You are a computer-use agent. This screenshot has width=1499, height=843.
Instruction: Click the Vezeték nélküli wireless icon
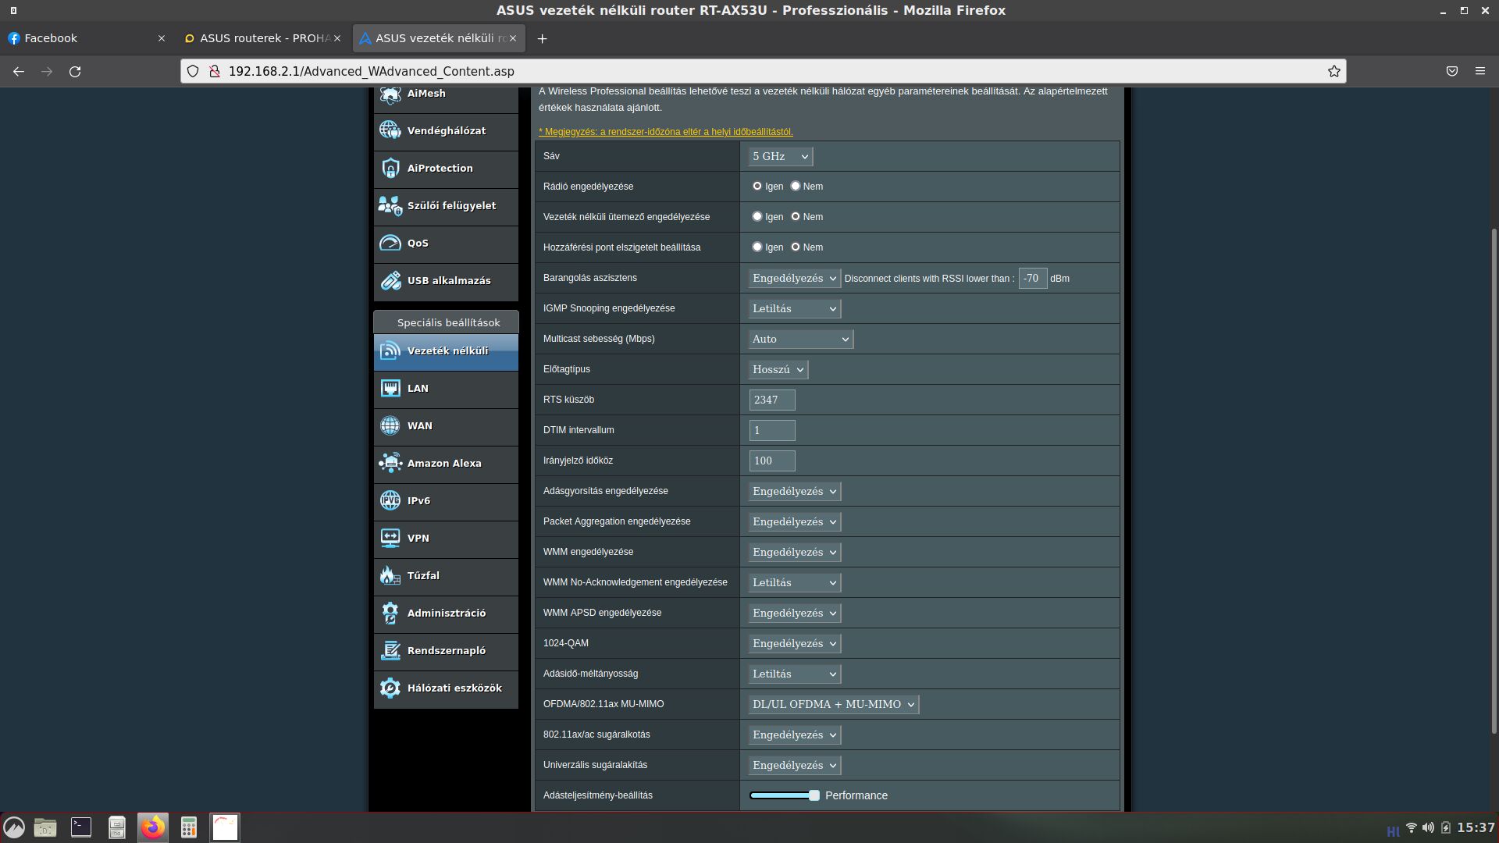click(390, 351)
